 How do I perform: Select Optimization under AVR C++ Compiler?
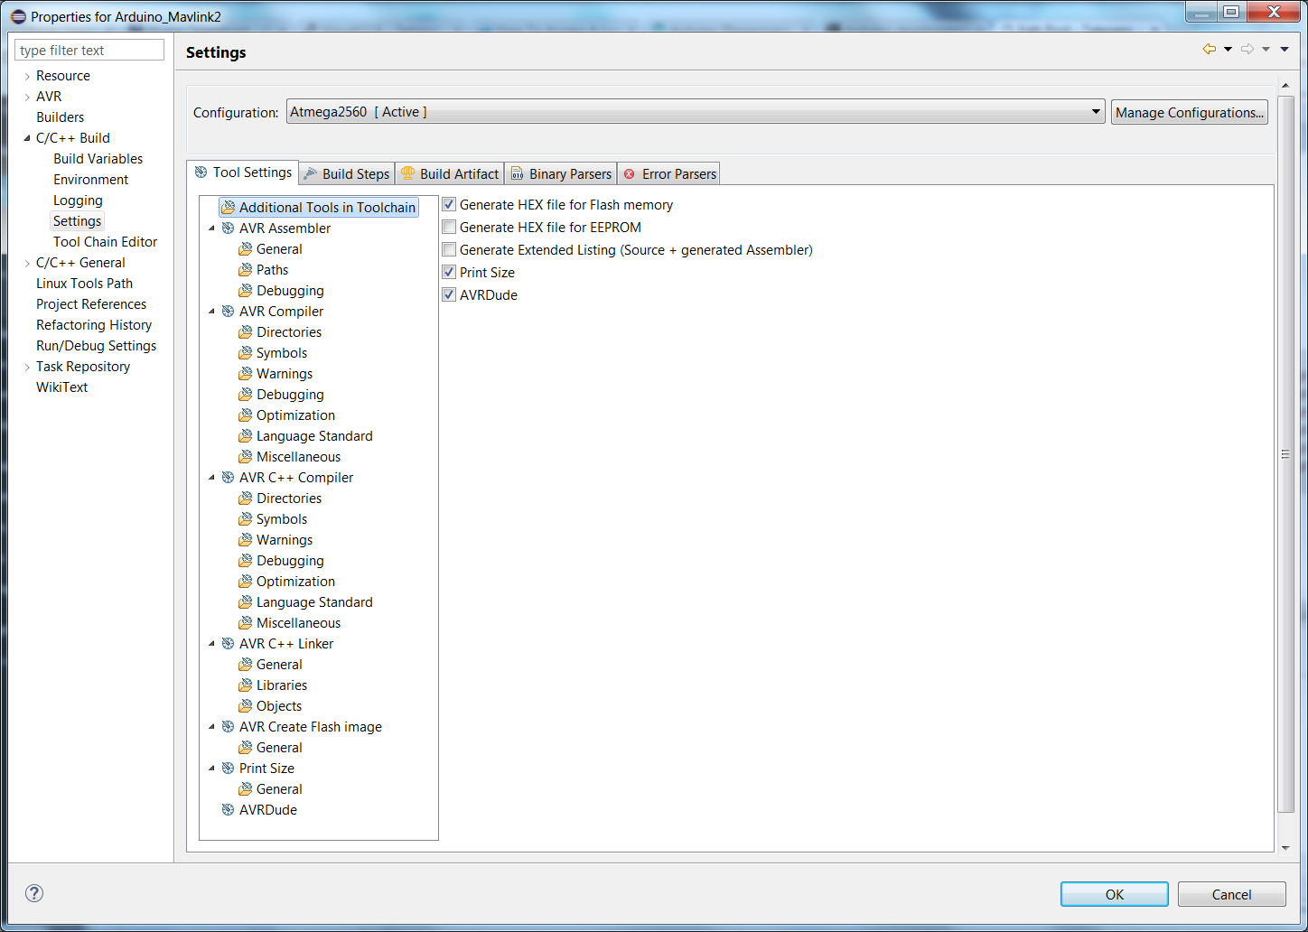pyautogui.click(x=295, y=582)
